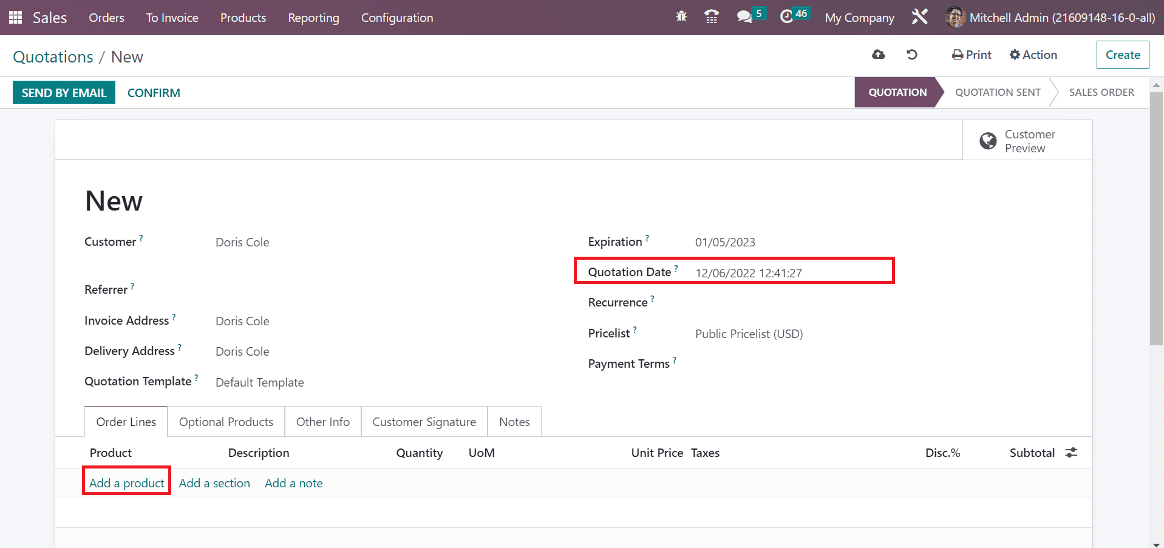Viewport: 1164px width, 548px height.
Task: Sort by the Product column header
Action: 111,453
